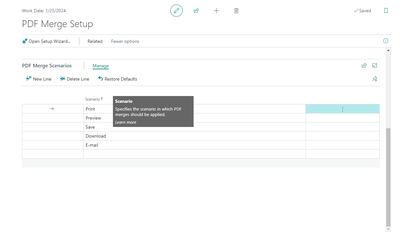Screen dimensions: 413x232
Task: Click Restore Defaults
Action: point(118,79)
